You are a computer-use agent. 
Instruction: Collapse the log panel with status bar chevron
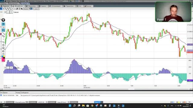(190, 102)
